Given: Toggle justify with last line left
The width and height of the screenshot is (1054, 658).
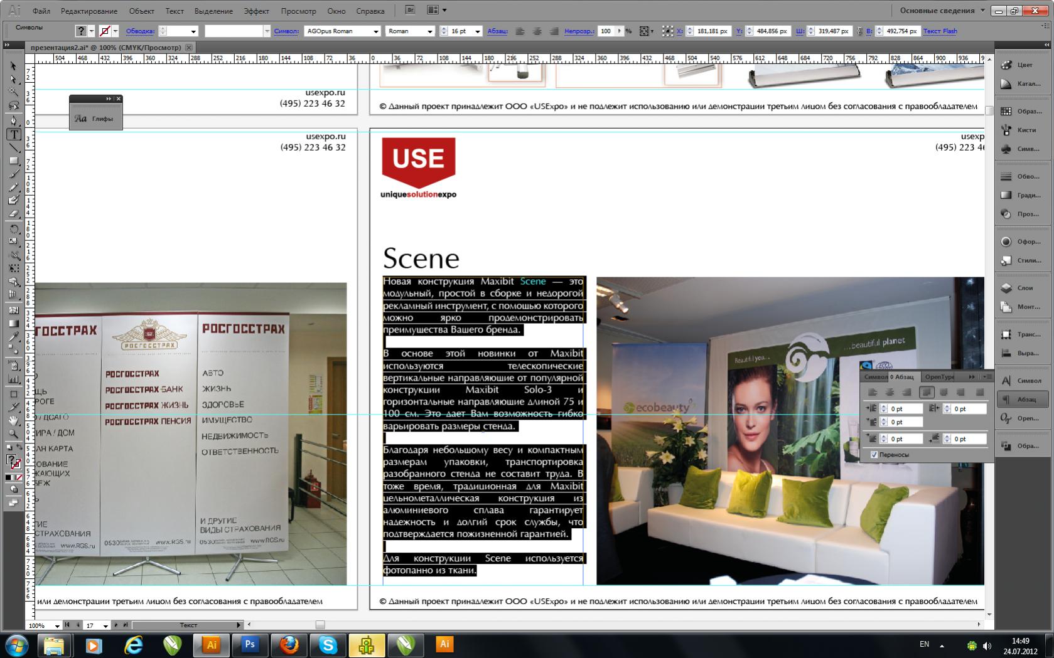Looking at the screenshot, I should coord(927,393).
